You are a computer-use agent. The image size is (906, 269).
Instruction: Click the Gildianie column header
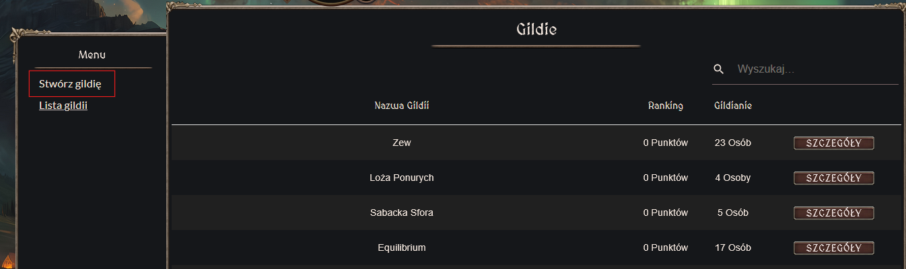pyautogui.click(x=733, y=106)
